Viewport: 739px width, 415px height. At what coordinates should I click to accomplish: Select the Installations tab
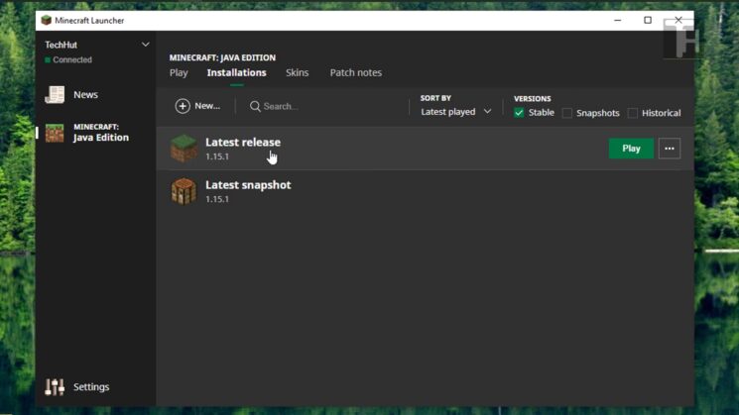(x=237, y=73)
